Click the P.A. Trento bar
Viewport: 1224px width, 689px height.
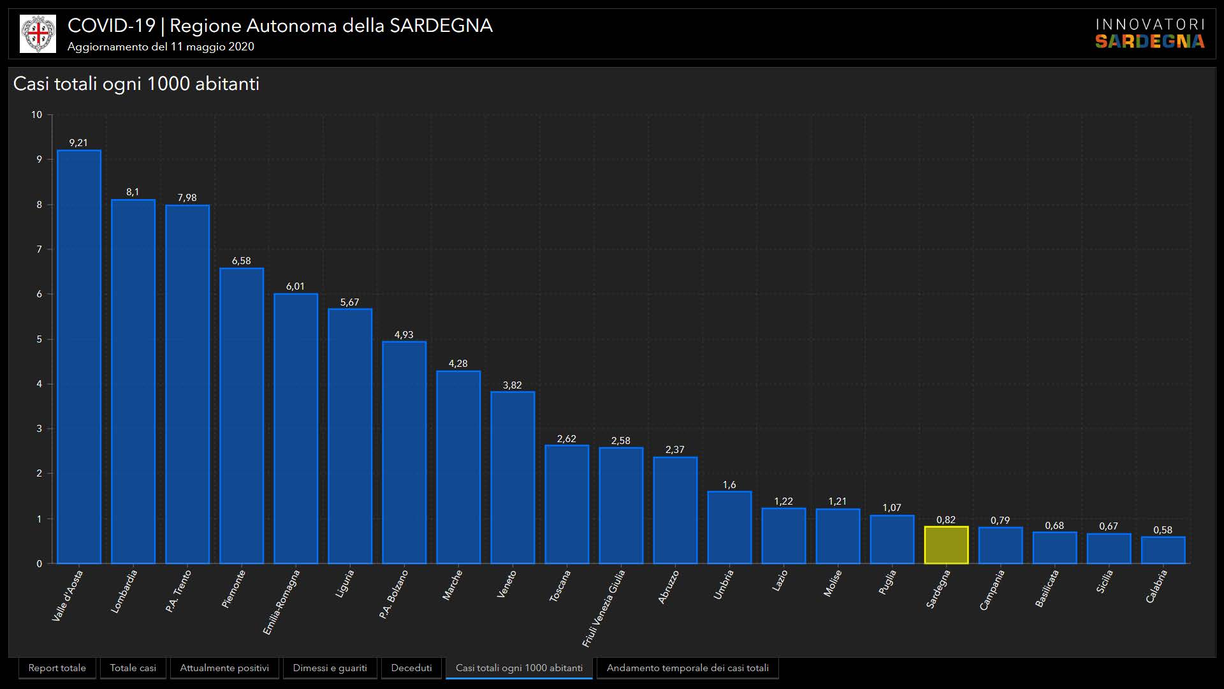pos(187,385)
